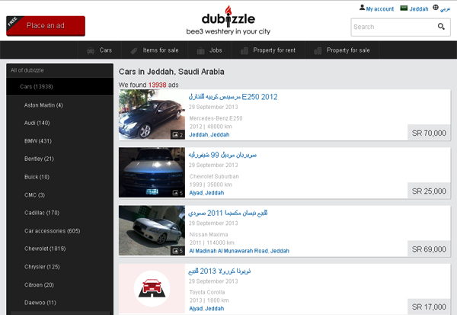457x315 pixels.
Task: Open the Suburban 99 listing title
Action: tap(222, 155)
